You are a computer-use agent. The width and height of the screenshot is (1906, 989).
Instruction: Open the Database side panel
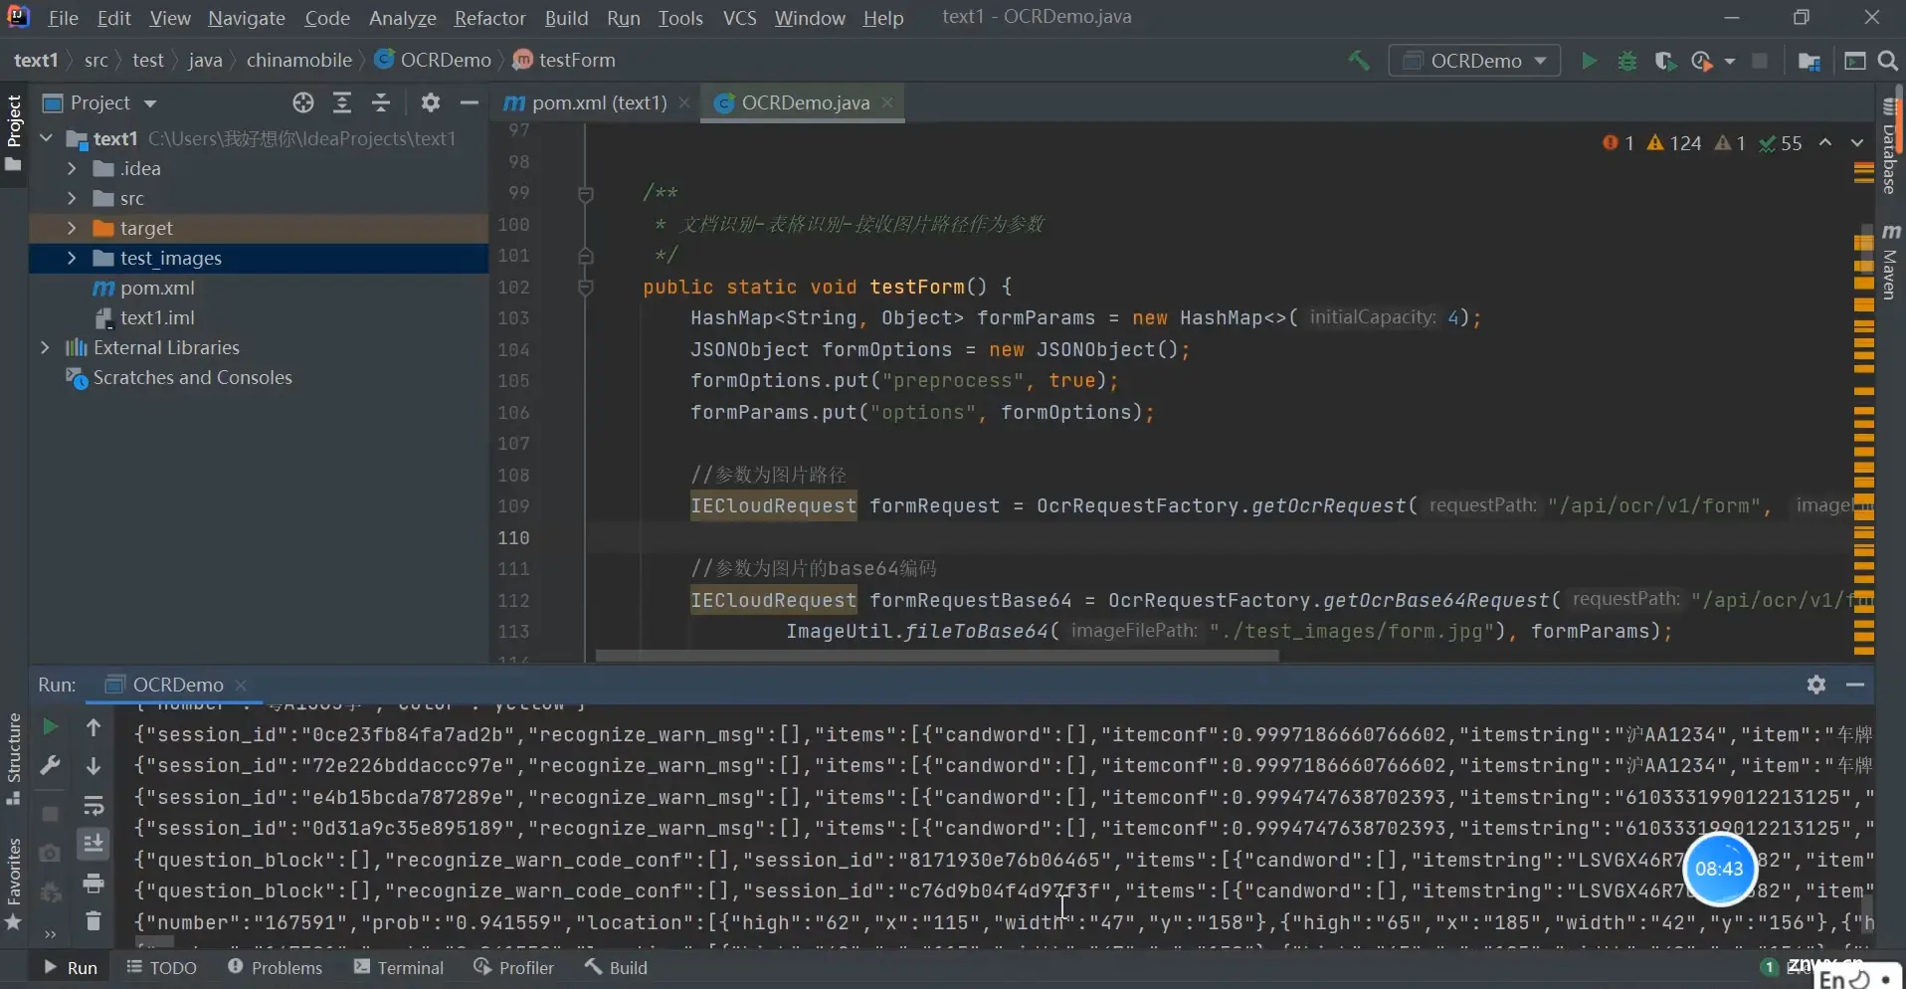point(1889,147)
